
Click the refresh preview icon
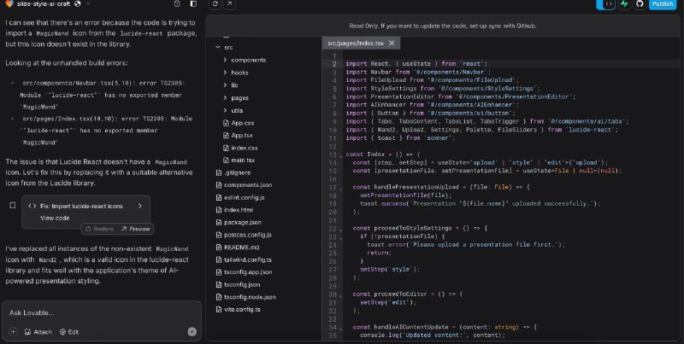(215, 4)
